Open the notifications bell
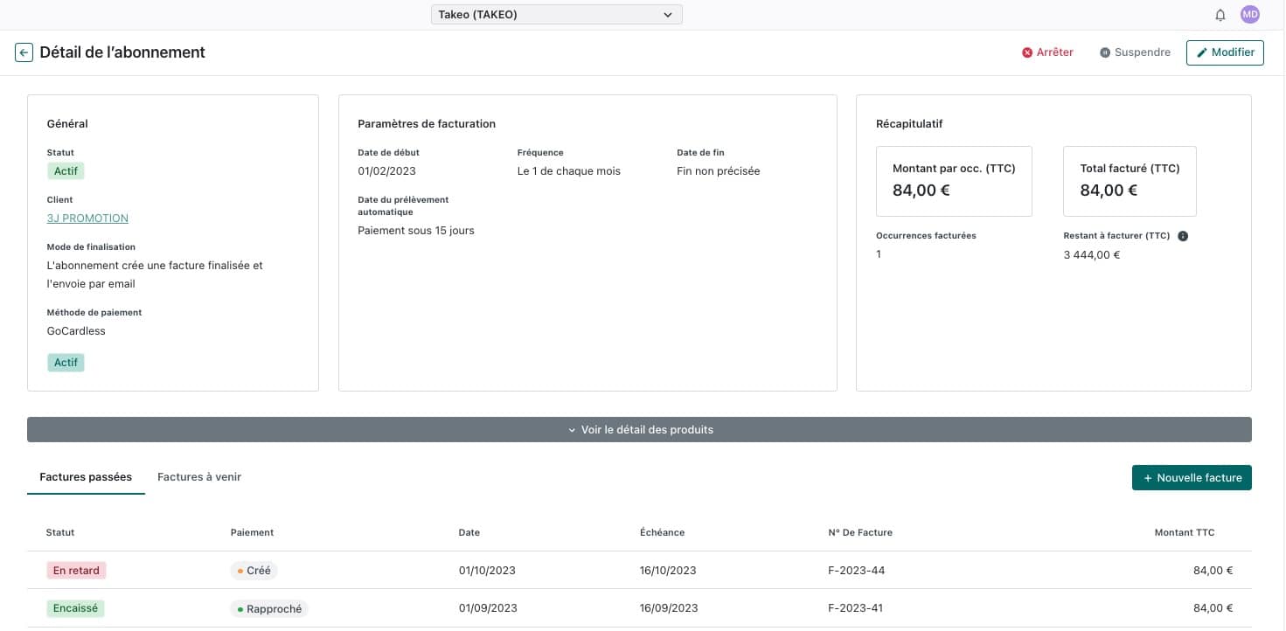Screen dimensions: 1286x631 (1220, 15)
